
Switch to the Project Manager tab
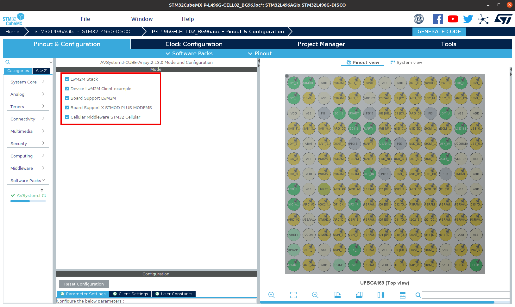(x=321, y=44)
